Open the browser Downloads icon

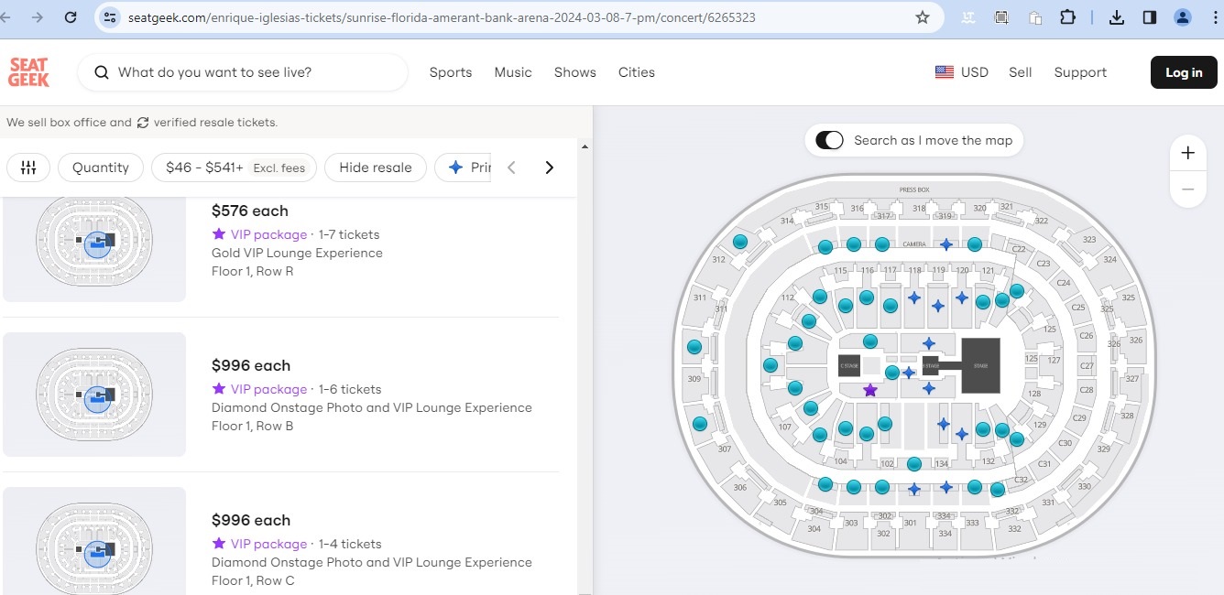coord(1118,16)
